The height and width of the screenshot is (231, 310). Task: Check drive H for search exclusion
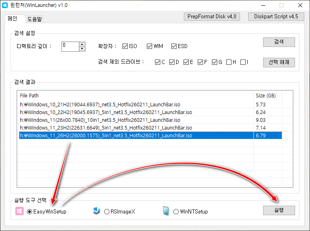click(229, 62)
